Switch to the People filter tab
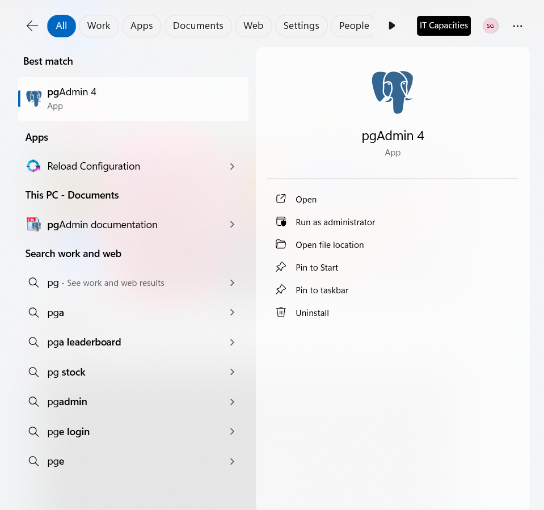Image resolution: width=544 pixels, height=510 pixels. coord(354,26)
